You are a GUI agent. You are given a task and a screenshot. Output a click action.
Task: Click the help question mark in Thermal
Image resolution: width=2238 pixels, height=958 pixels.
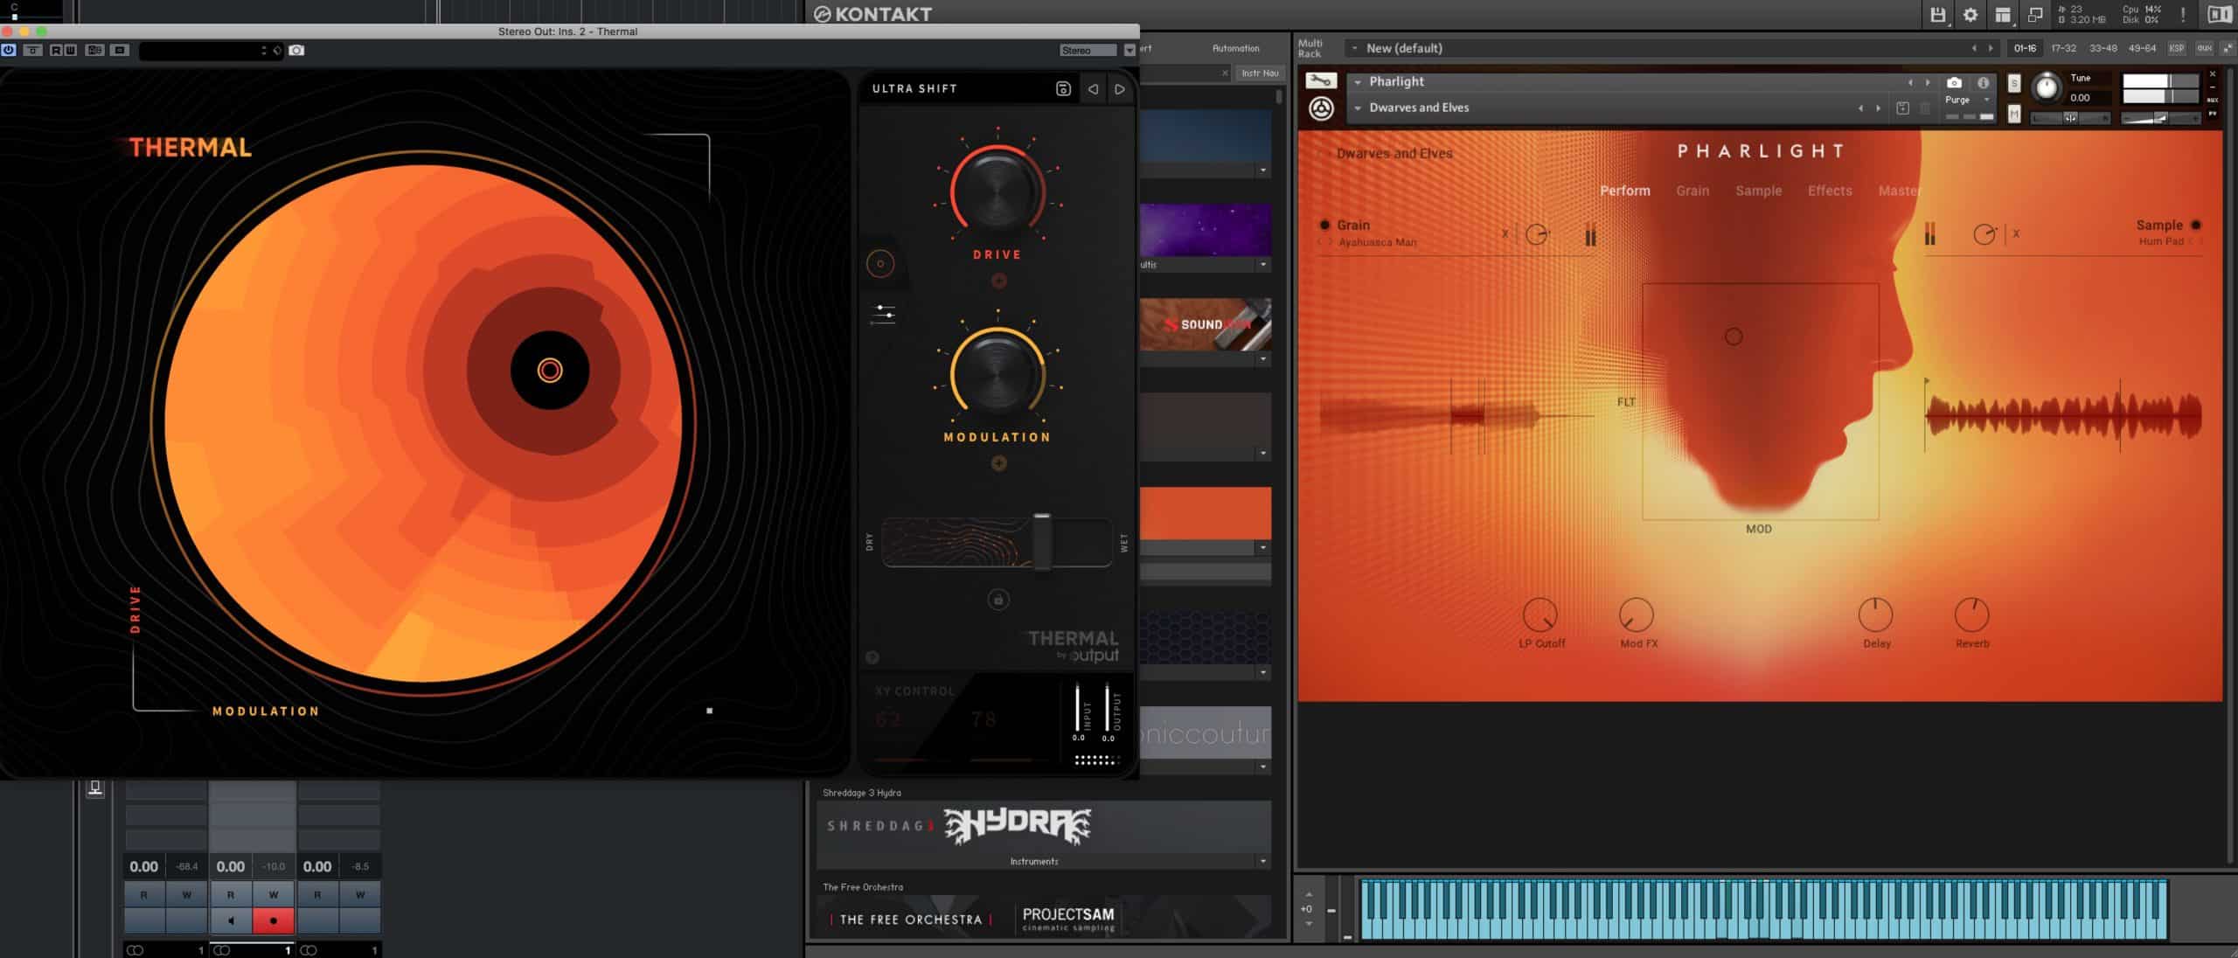tap(871, 657)
